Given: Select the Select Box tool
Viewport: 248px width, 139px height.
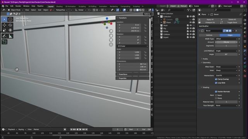Looking at the screenshot, I should (4, 19).
